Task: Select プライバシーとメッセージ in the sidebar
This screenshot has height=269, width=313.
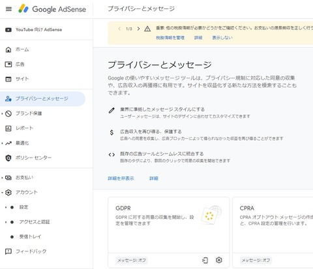Action: (42, 99)
